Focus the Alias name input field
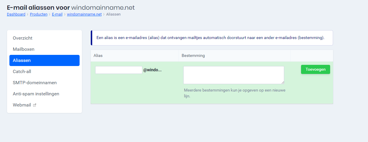368x142 pixels. [x=119, y=70]
